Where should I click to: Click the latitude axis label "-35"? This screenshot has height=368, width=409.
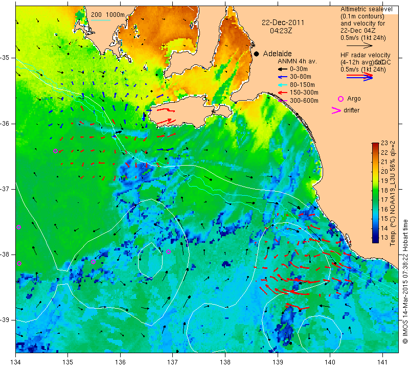[x=5, y=58]
